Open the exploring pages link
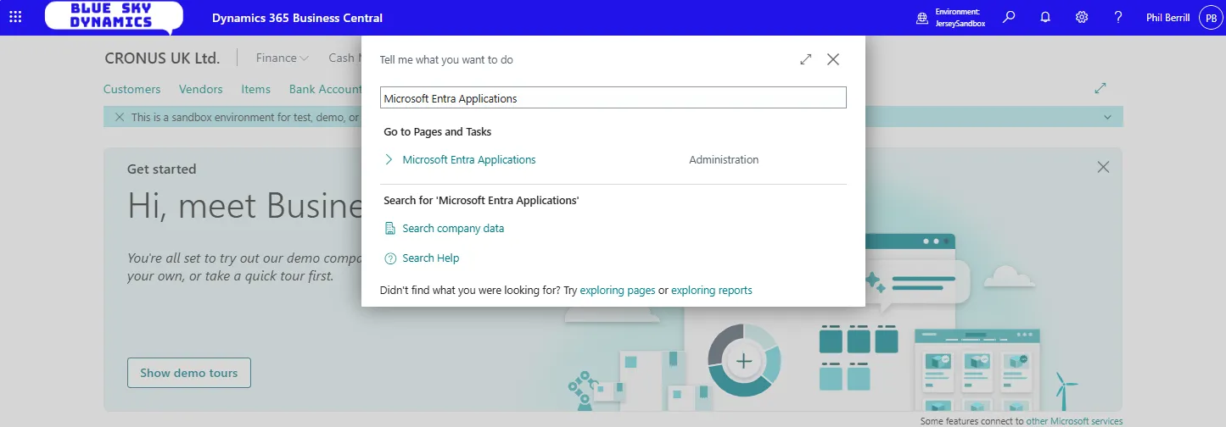1226x427 pixels. click(618, 290)
